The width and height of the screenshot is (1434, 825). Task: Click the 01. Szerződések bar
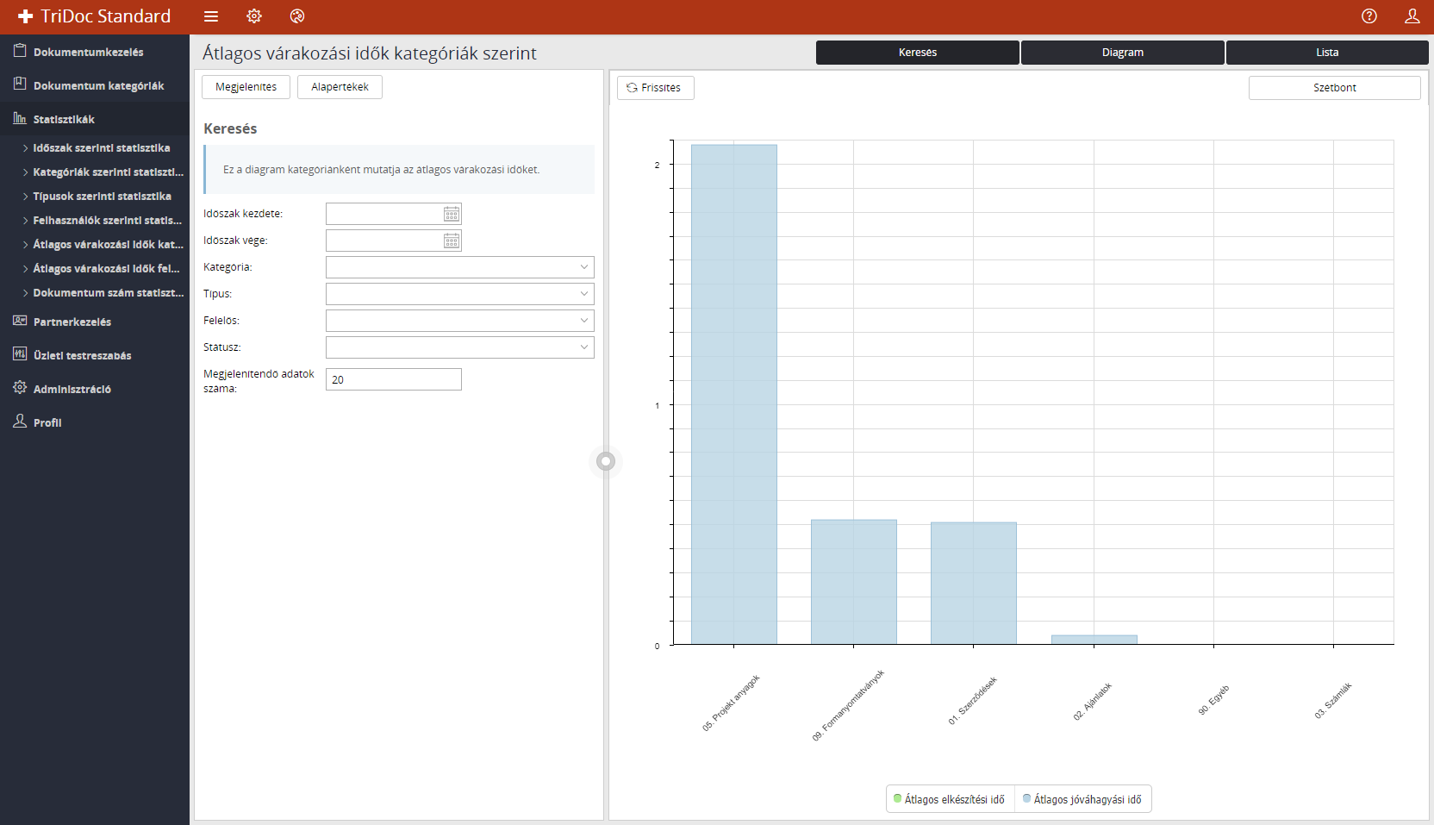coord(974,583)
